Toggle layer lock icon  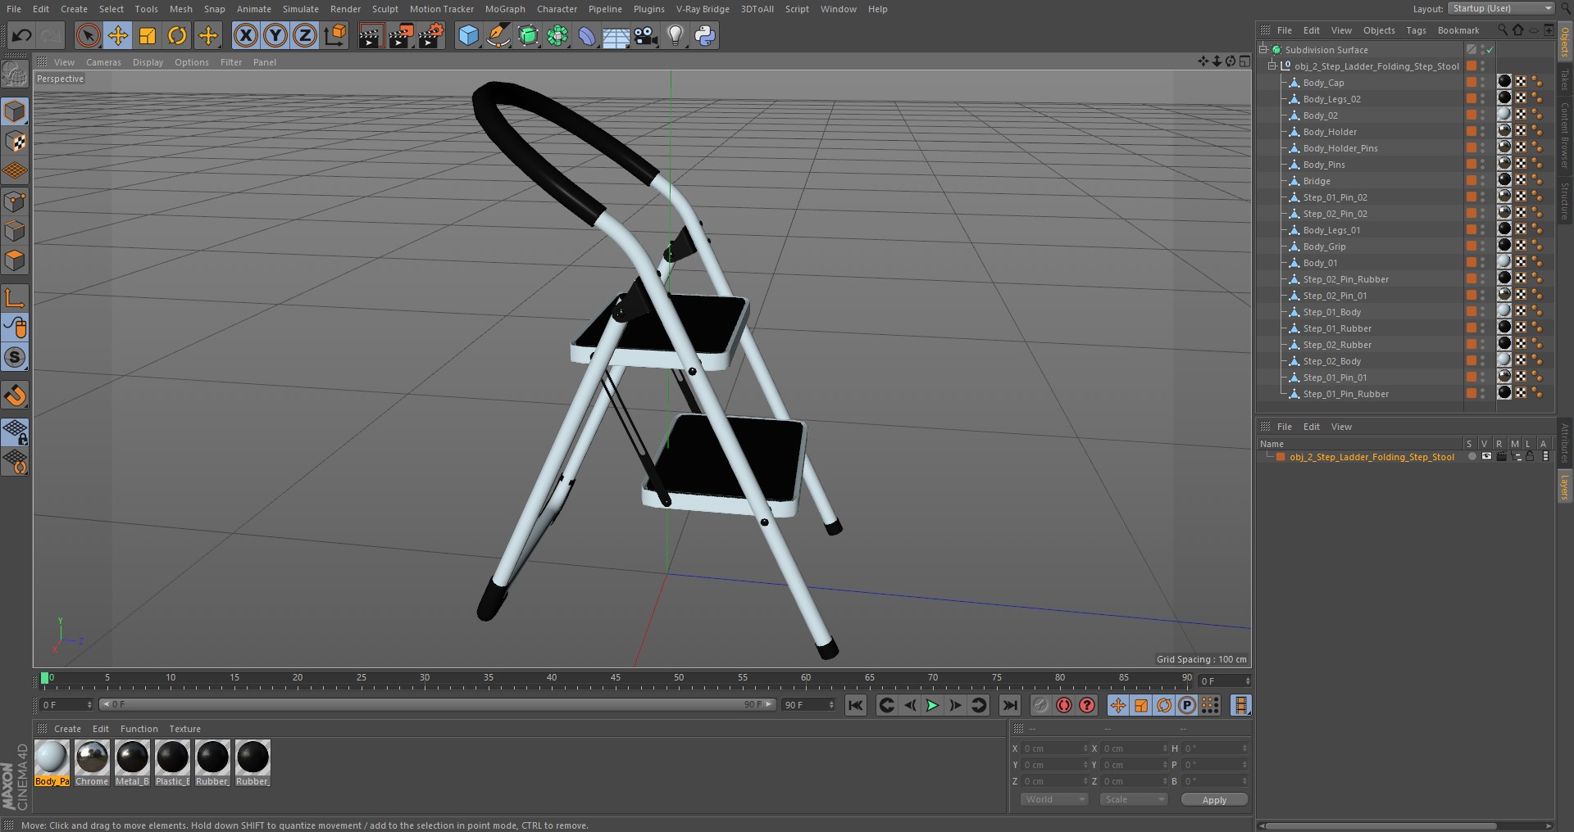pyautogui.click(x=1530, y=456)
